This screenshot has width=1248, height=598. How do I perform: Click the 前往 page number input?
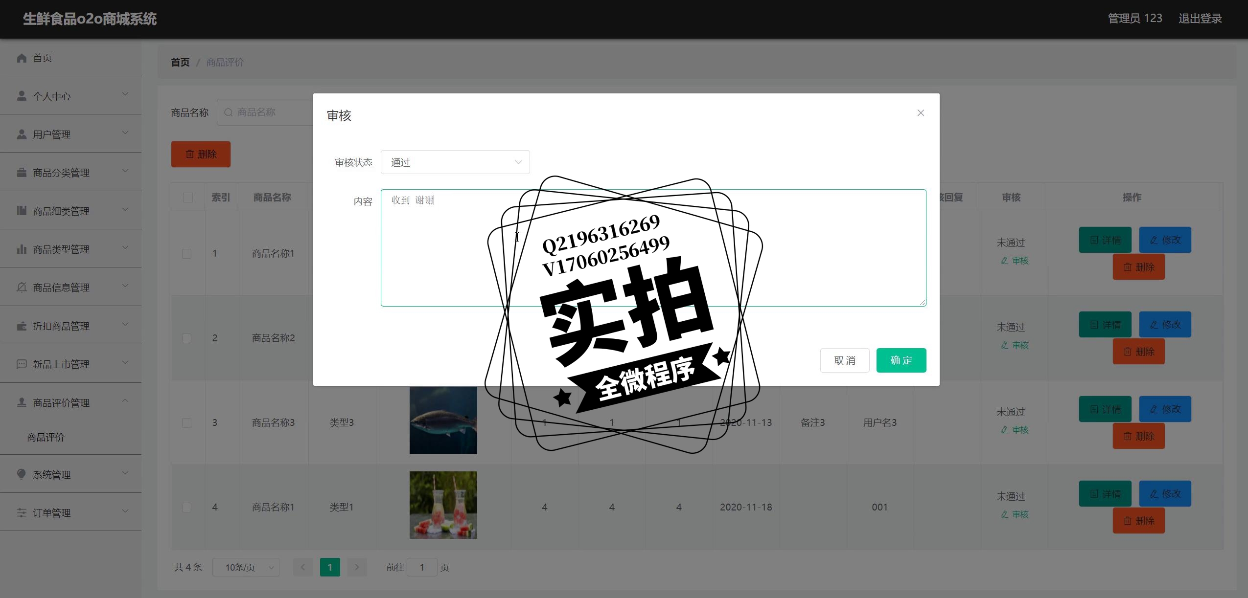[422, 567]
